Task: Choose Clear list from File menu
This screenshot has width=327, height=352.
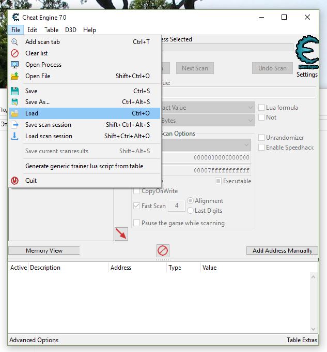Action: pyautogui.click(x=85, y=53)
